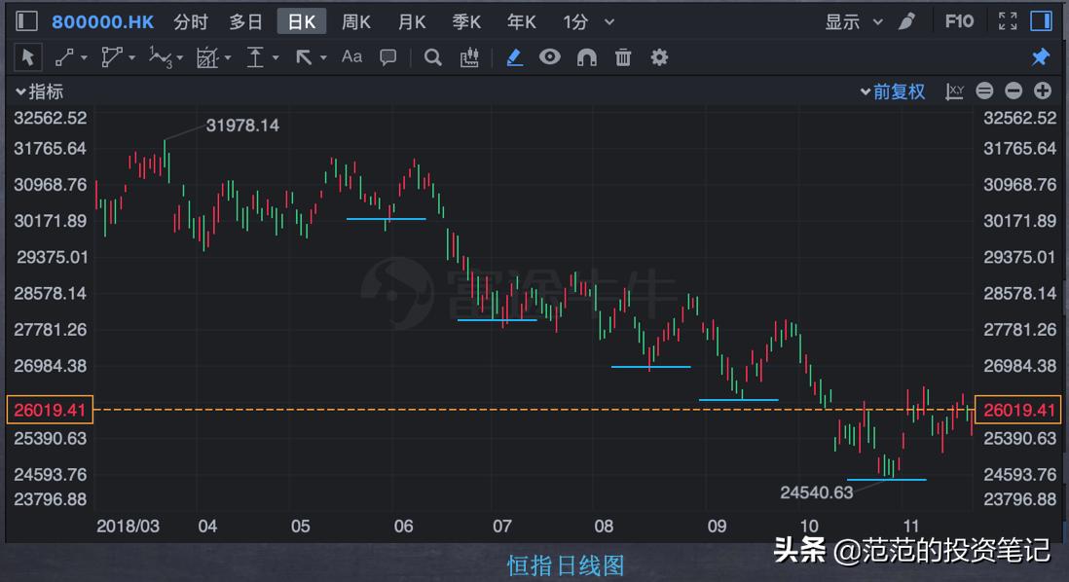
Task: Click the comment bubble annotation tool
Action: point(387,57)
